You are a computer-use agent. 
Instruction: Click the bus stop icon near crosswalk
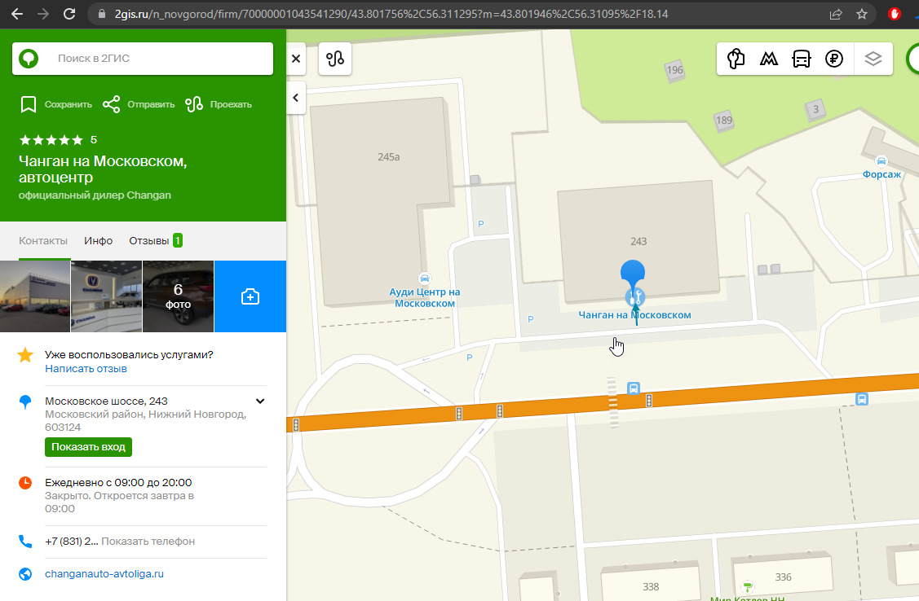click(x=634, y=388)
